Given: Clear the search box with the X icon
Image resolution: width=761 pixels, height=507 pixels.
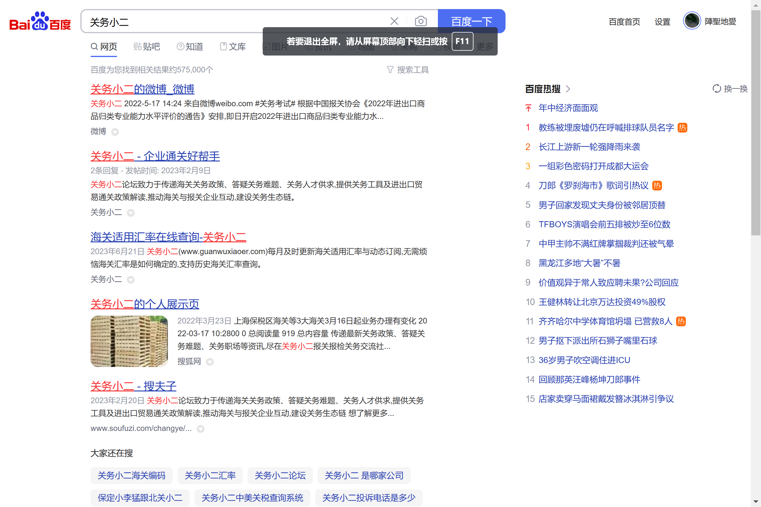Looking at the screenshot, I should 394,21.
